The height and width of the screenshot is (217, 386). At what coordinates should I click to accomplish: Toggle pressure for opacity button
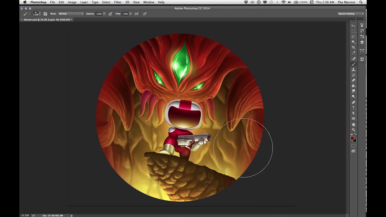tap(110, 14)
